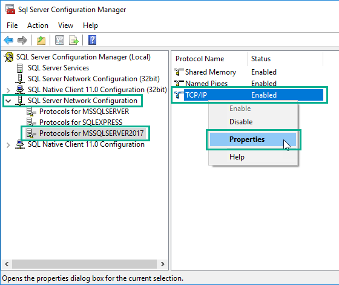Image resolution: width=339 pixels, height=285 pixels.
Task: Select Protocols for SQLEXPRESS
Action: coord(81,122)
